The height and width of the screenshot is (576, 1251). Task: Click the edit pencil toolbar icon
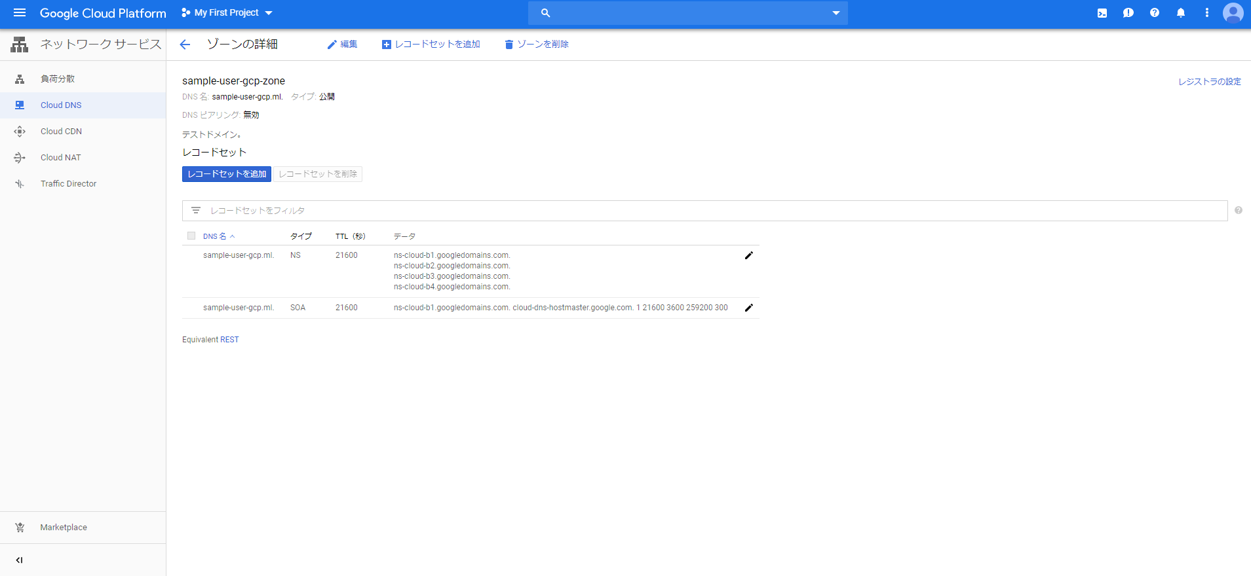pos(332,45)
